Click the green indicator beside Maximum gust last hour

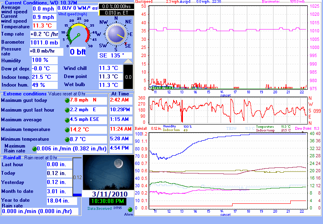[67, 110]
